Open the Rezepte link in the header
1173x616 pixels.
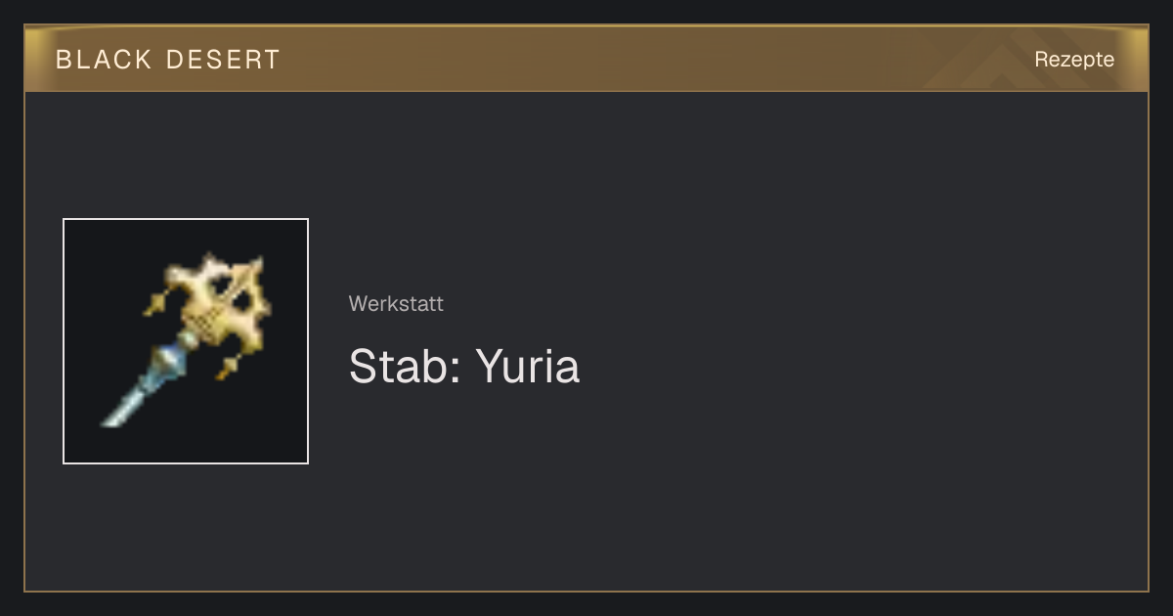coord(1074,60)
